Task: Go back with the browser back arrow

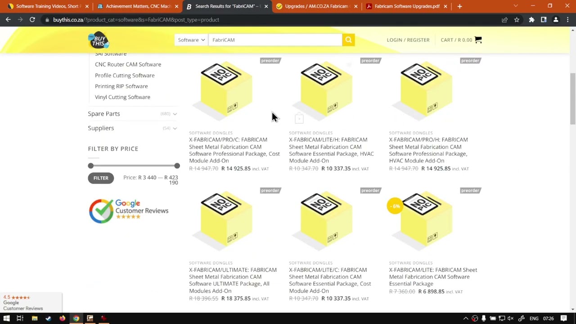Action: [x=8, y=20]
